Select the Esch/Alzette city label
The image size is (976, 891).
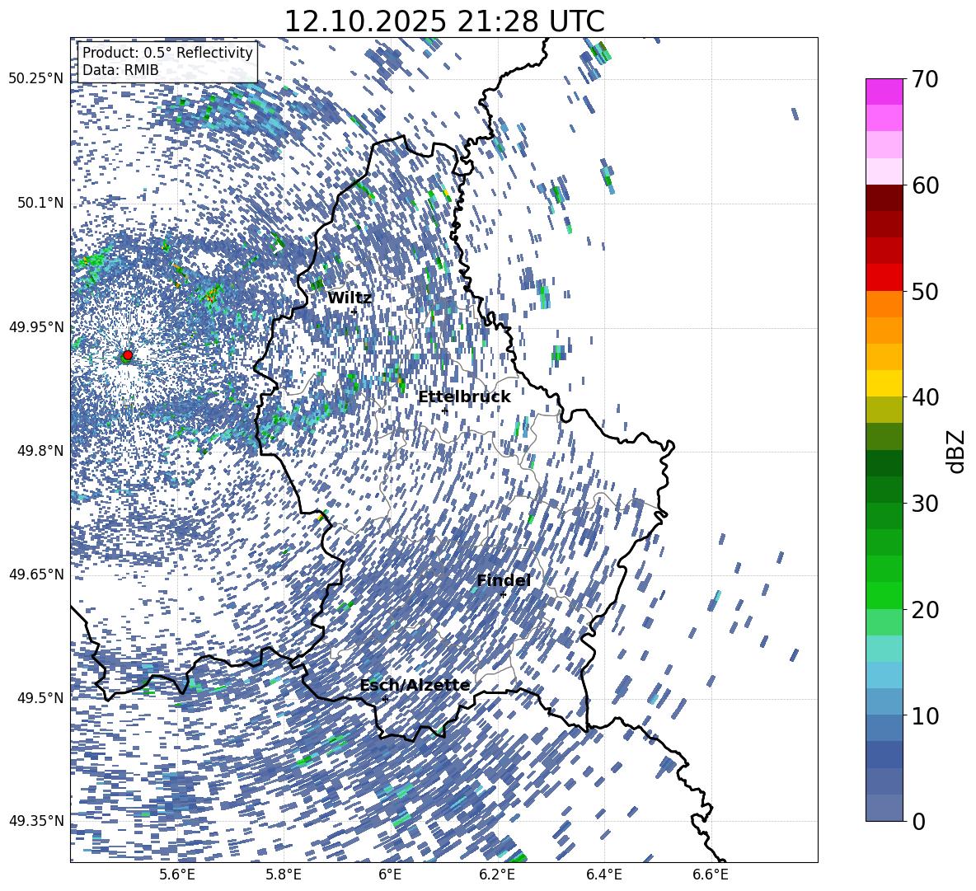pos(415,686)
